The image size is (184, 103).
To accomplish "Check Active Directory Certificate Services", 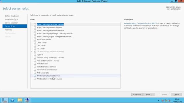I will point(35,24).
